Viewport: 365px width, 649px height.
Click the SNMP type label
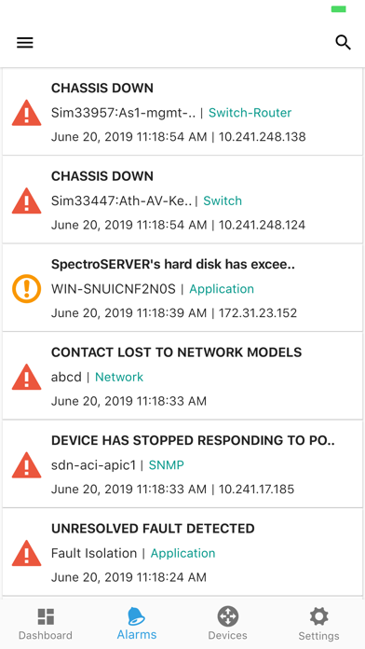coord(166,465)
